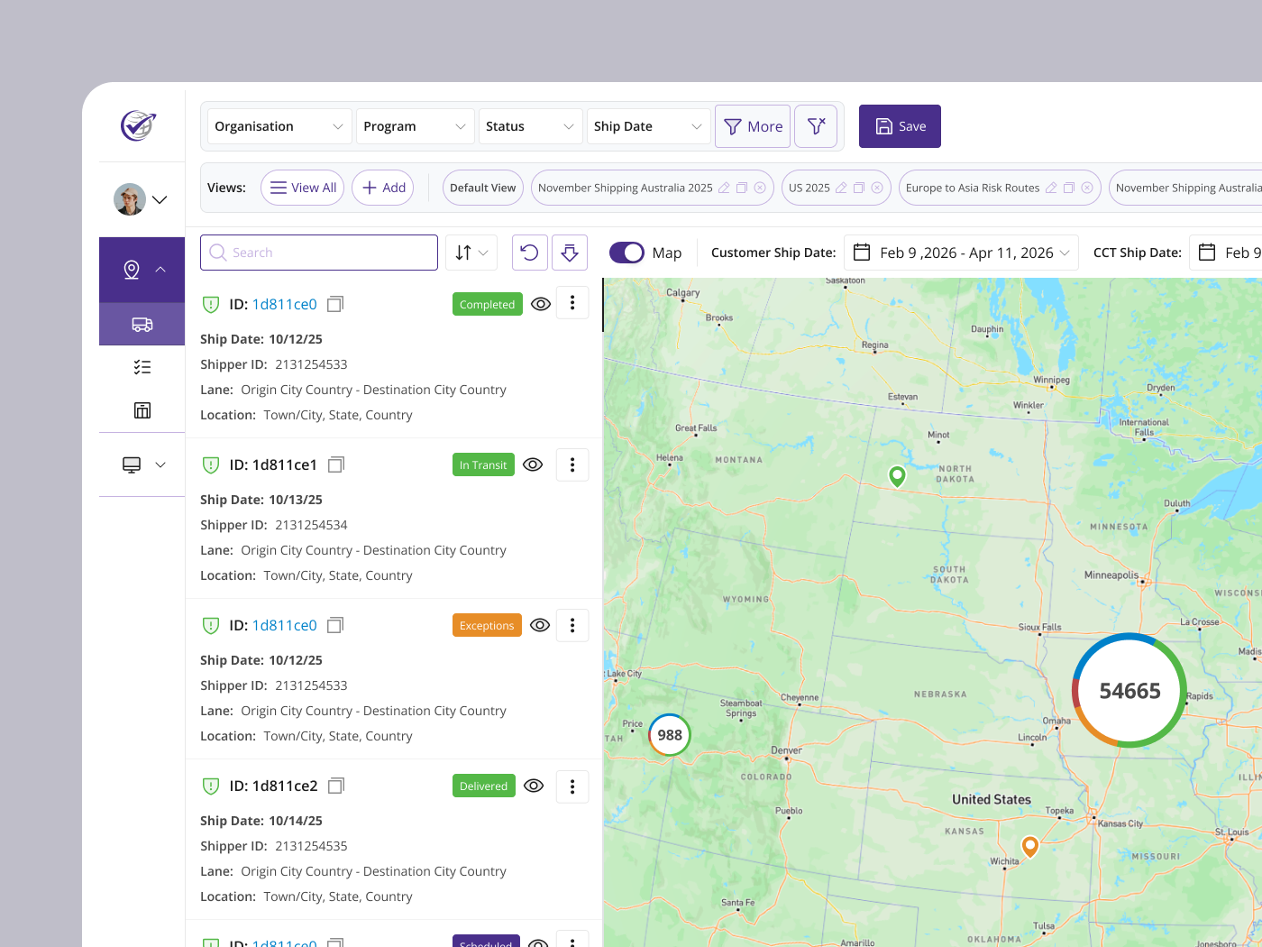The image size is (1262, 947).
Task: Click the refresh list icon button
Action: [530, 253]
